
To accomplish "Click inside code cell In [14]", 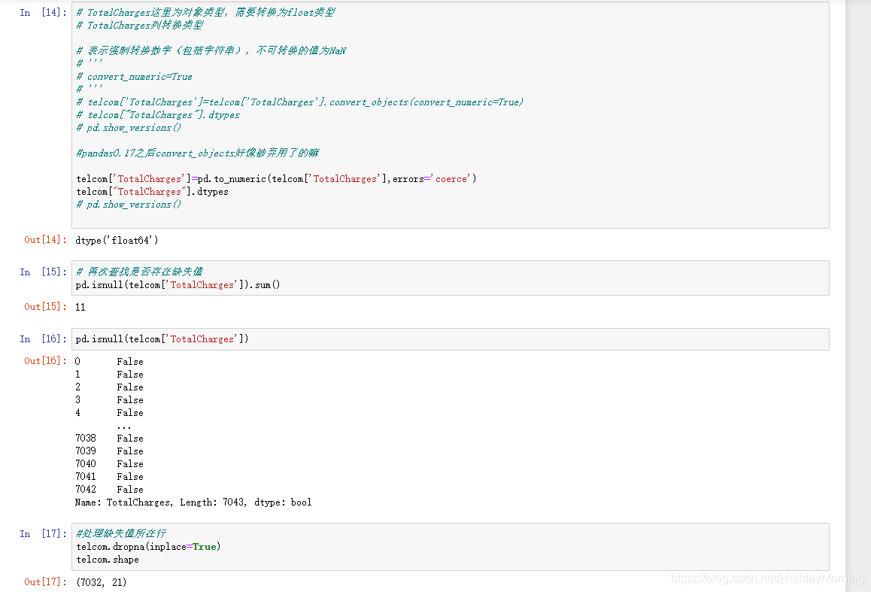I will pyautogui.click(x=450, y=115).
